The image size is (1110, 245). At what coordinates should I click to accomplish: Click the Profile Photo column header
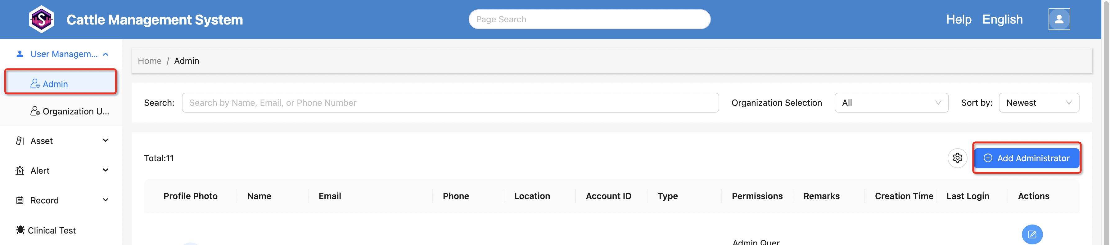[191, 196]
